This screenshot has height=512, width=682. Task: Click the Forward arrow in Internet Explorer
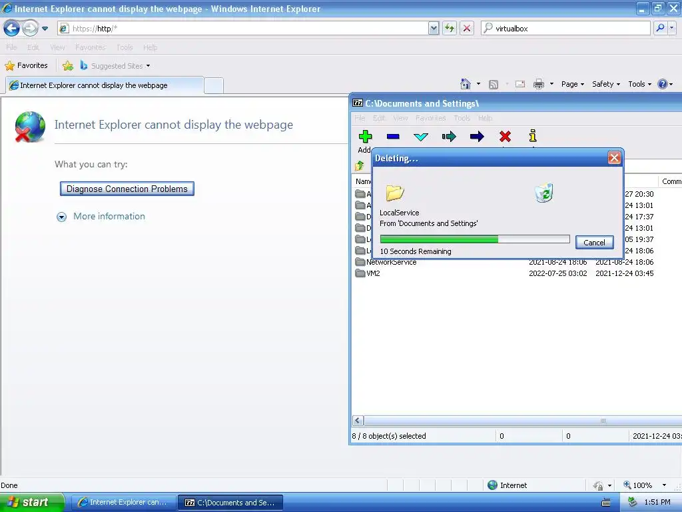coord(30,29)
